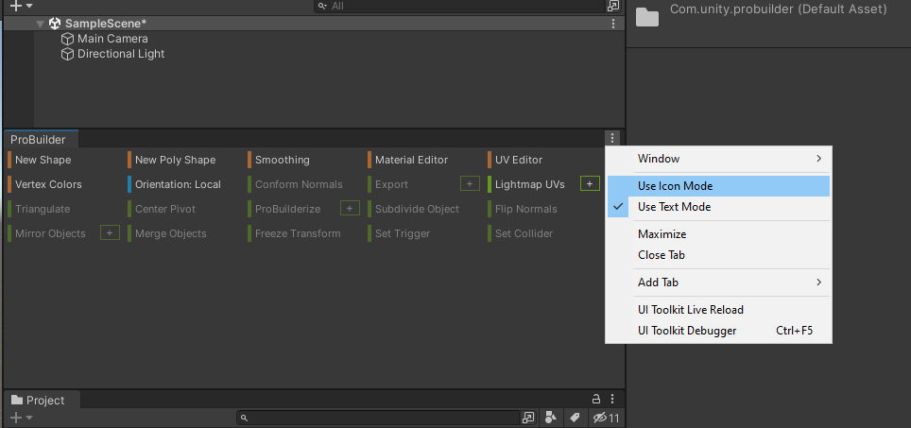
Task: Click the New Shape button
Action: click(x=43, y=160)
